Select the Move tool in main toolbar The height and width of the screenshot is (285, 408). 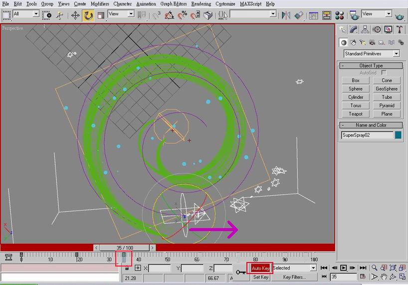coord(75,15)
